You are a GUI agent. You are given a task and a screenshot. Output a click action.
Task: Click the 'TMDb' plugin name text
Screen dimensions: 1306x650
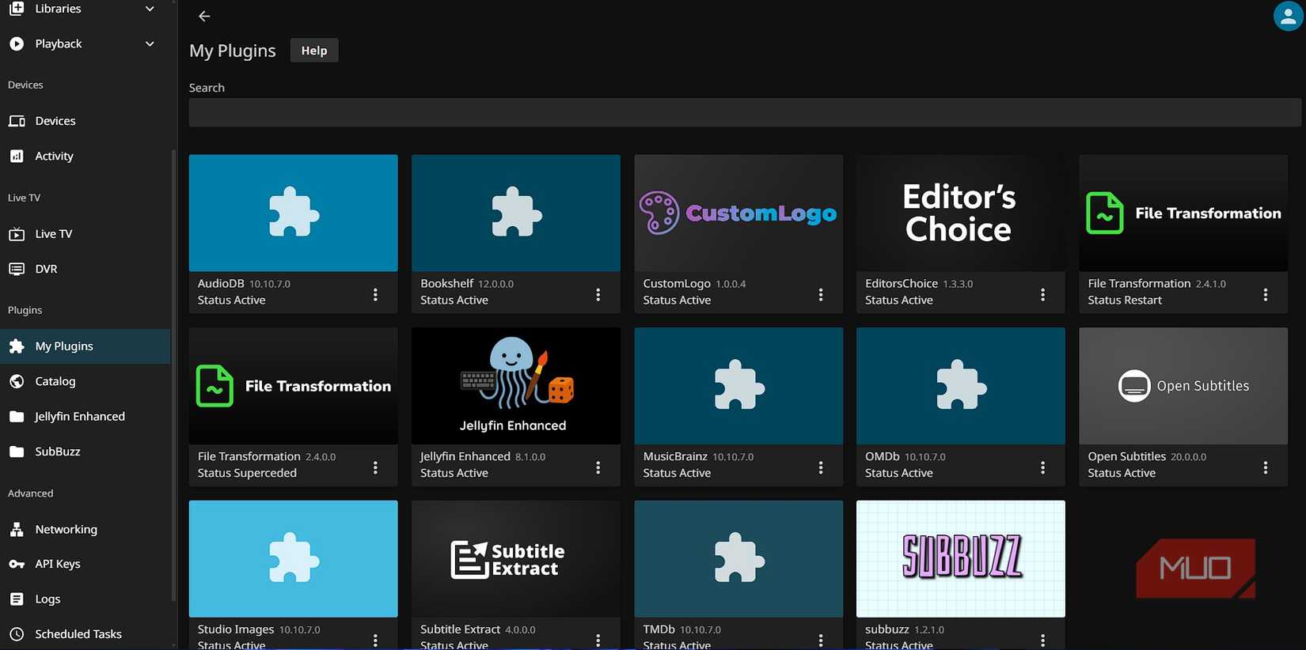tap(659, 629)
